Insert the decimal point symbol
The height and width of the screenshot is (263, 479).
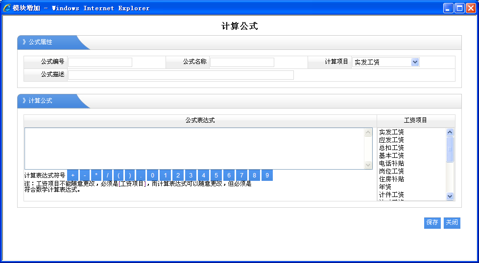[x=141, y=175]
